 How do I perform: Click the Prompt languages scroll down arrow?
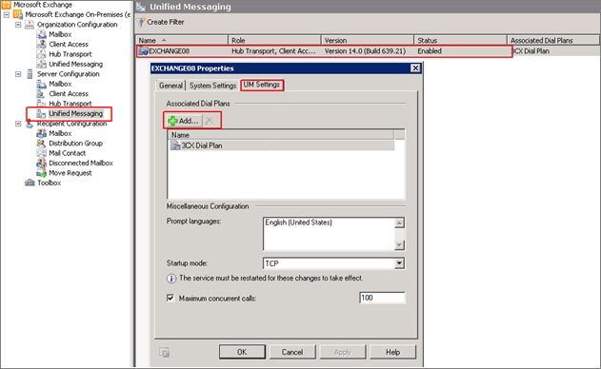(399, 245)
